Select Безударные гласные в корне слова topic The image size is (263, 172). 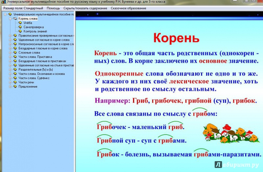[43, 48]
